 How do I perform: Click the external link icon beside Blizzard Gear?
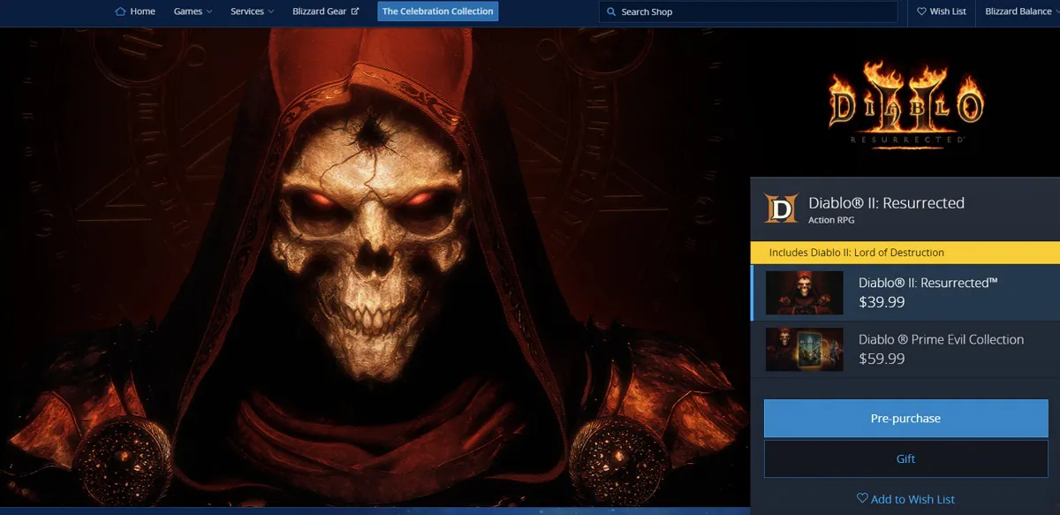pos(355,11)
